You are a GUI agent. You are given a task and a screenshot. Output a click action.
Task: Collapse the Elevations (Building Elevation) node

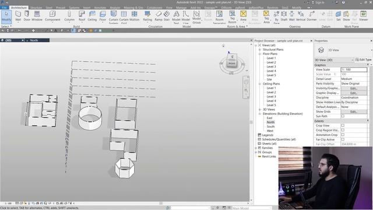pyautogui.click(x=260, y=114)
